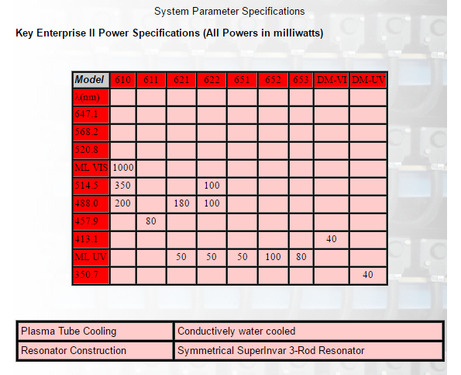Select the '80' value in the 457.9 row
The width and height of the screenshot is (461, 375).
tap(151, 222)
